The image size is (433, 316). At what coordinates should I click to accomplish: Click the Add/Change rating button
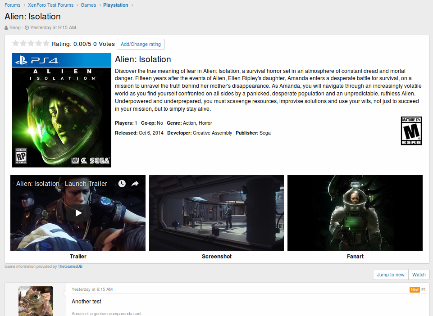(141, 44)
